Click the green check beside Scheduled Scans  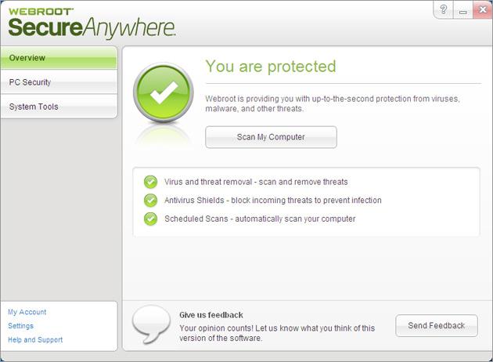(150, 219)
